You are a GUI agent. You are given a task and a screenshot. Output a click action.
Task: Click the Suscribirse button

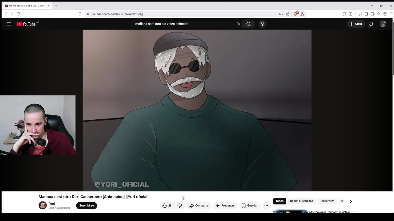pos(86,206)
